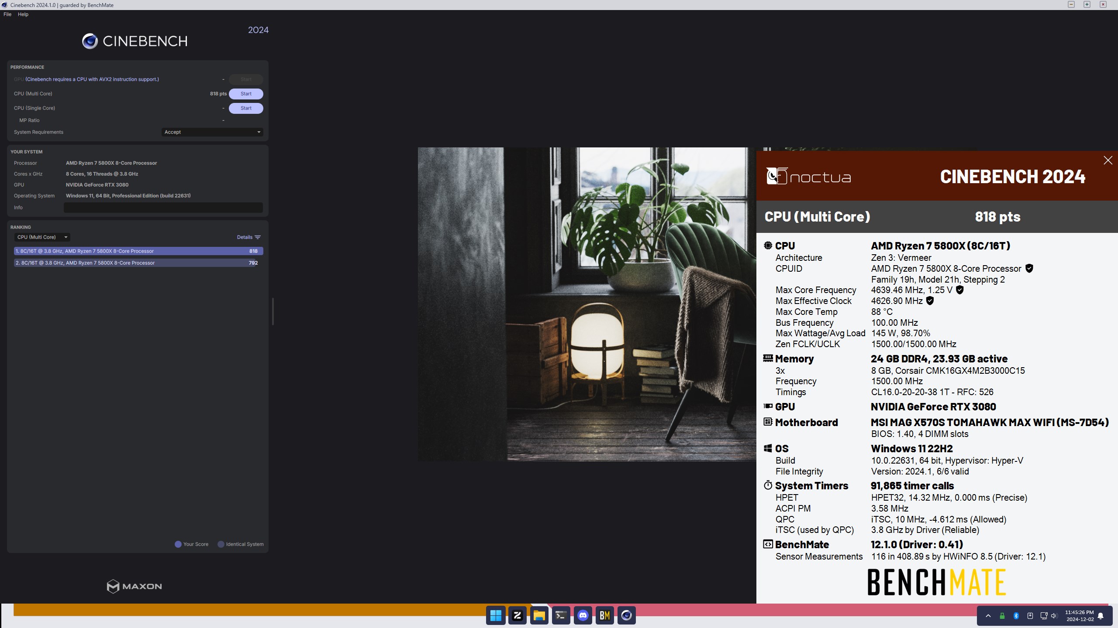Open File Explorer from the taskbar
The image size is (1118, 628).
[x=539, y=615]
